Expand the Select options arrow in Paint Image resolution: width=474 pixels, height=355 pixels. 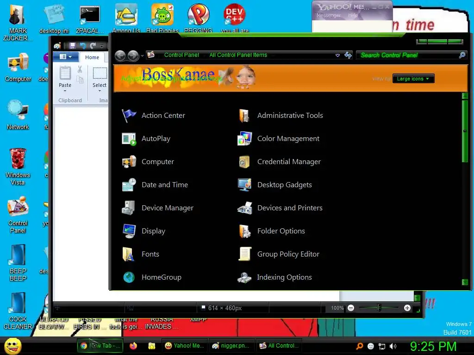[x=100, y=91]
